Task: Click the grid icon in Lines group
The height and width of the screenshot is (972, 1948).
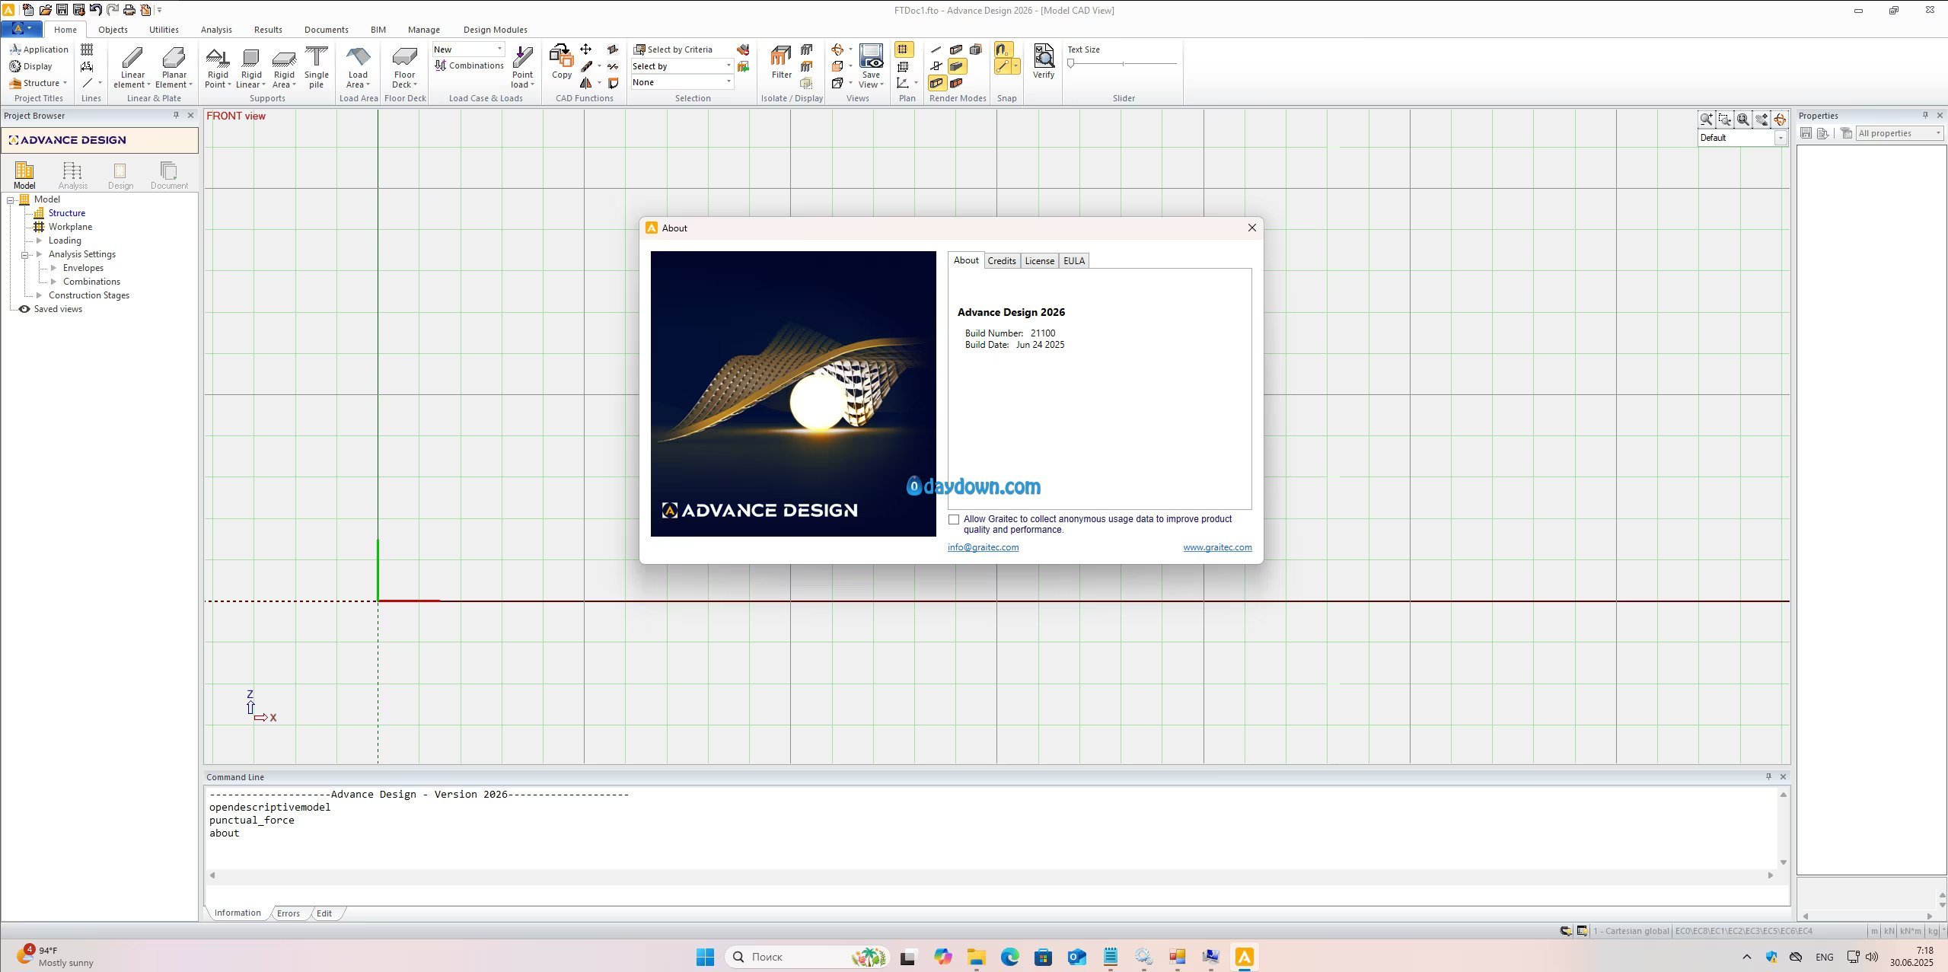Action: [88, 49]
